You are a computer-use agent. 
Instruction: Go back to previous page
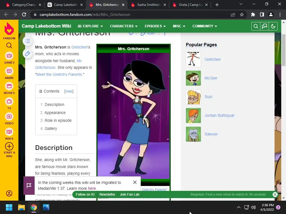6,14
